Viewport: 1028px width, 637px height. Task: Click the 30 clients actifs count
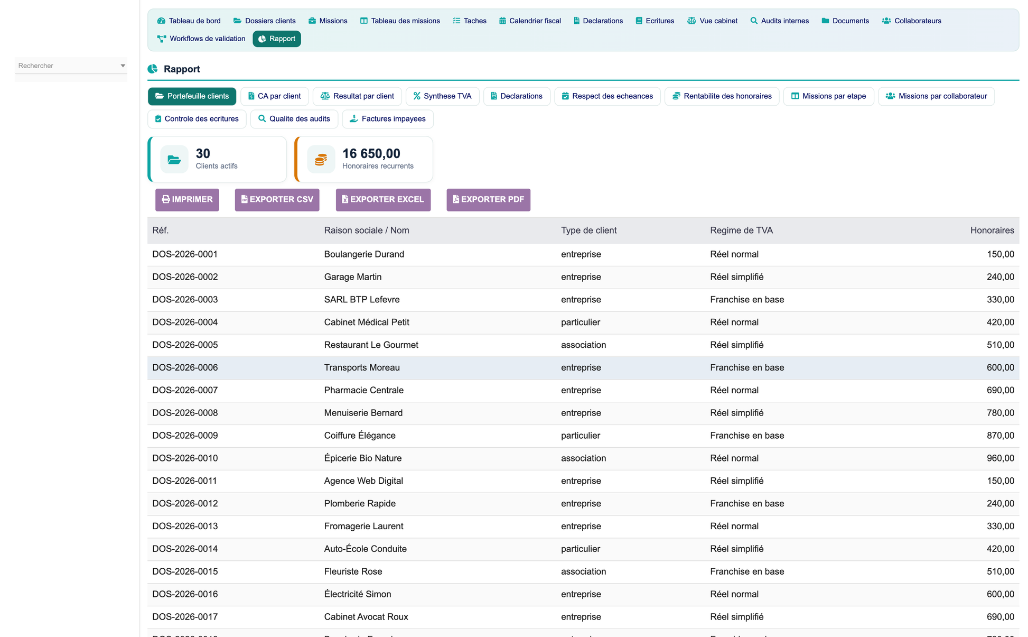pyautogui.click(x=203, y=154)
